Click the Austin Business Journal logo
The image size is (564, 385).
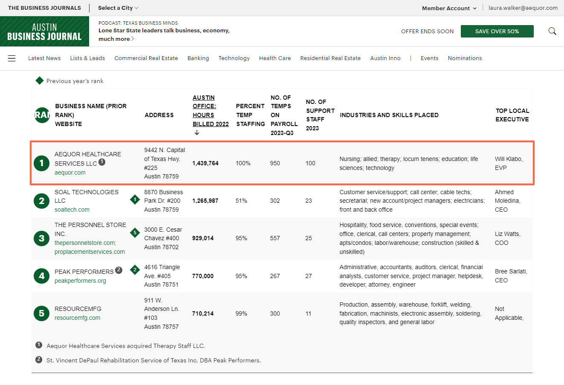pos(44,32)
